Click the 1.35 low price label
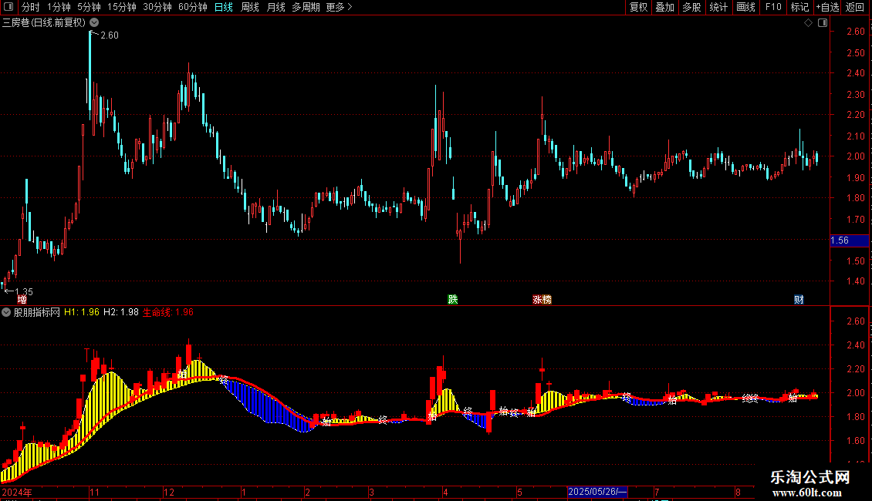 point(24,291)
